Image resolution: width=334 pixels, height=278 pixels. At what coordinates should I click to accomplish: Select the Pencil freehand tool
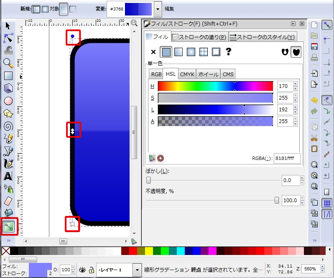(x=8, y=139)
